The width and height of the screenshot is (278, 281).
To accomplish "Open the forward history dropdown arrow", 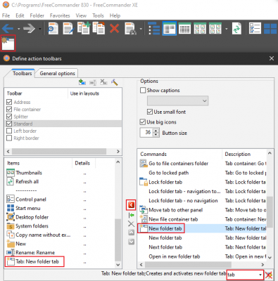I will (40, 29).
